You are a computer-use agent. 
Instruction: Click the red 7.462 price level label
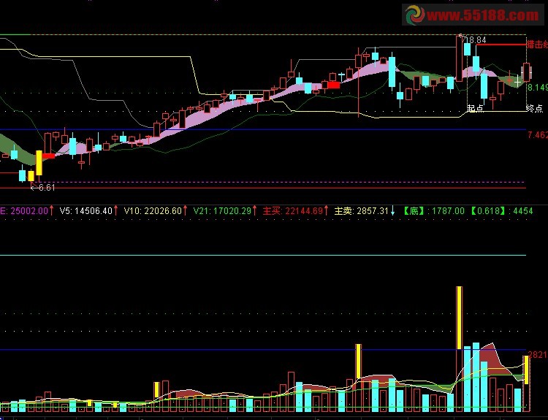(538, 135)
